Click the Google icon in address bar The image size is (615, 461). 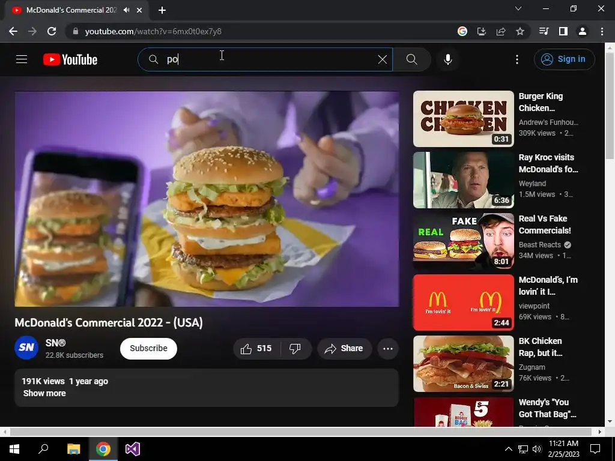pos(462,31)
